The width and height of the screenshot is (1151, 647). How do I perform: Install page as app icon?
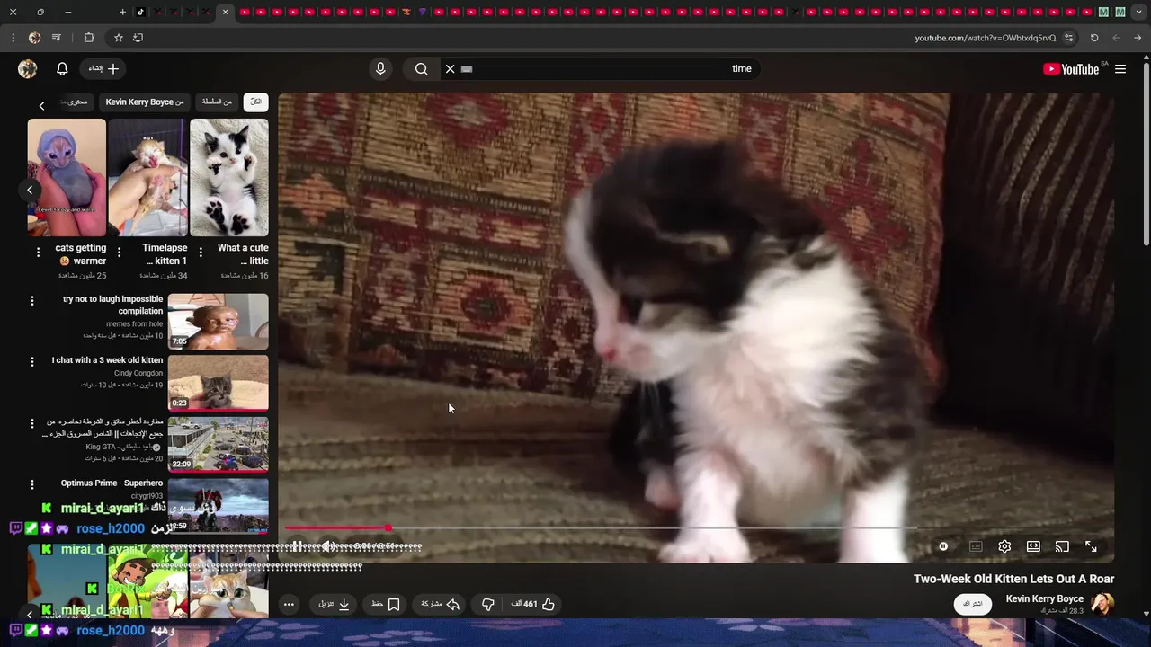138,38
